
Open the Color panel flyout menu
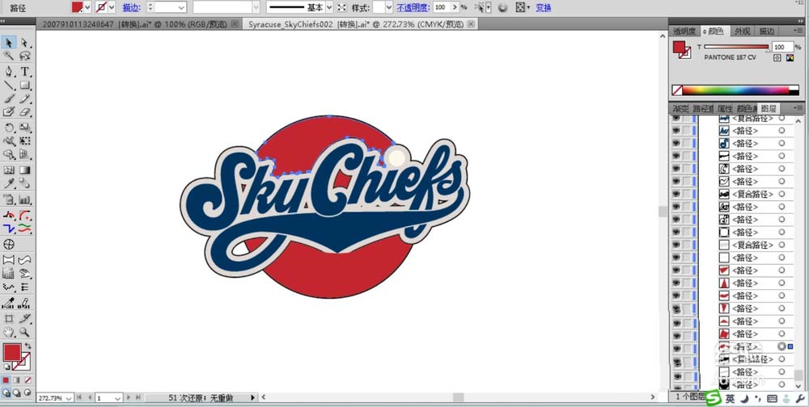799,31
